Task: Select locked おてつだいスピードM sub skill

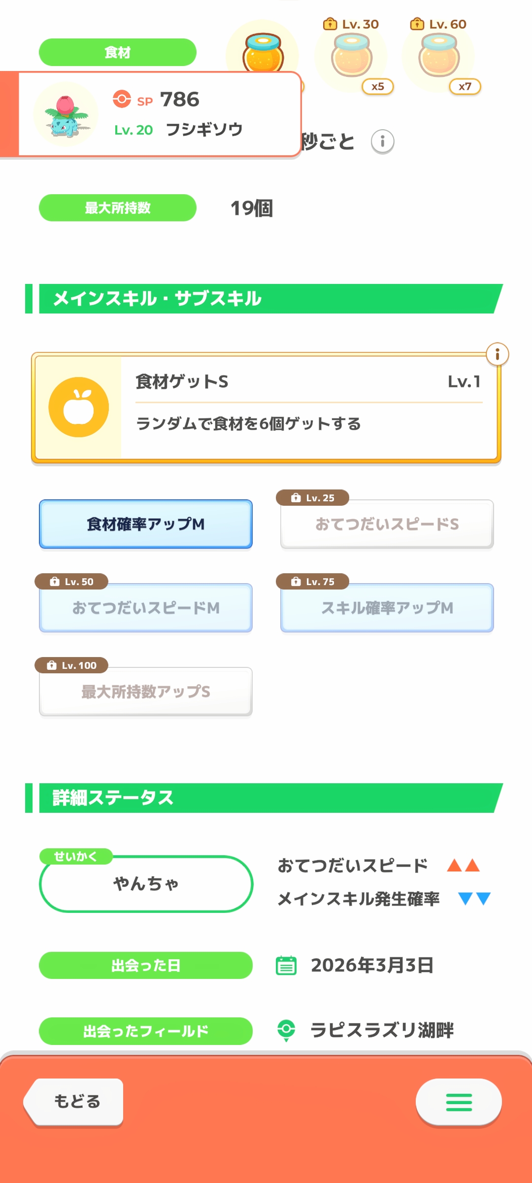Action: [146, 608]
